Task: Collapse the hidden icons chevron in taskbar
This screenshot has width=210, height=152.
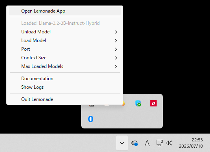Action: [x=122, y=143]
